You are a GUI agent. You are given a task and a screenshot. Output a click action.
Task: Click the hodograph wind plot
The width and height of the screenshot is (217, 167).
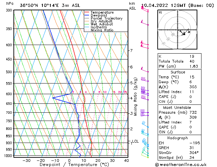click(x=177, y=30)
